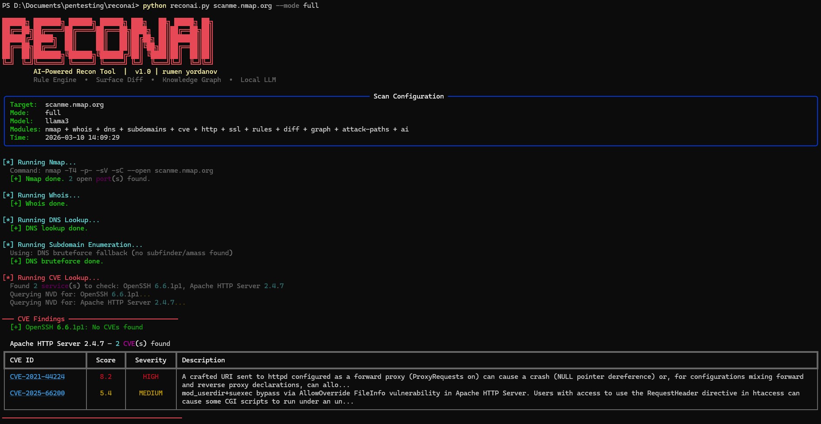This screenshot has height=424, width=821.
Task: Open the CVE-2021-44224 link
Action: pos(37,377)
